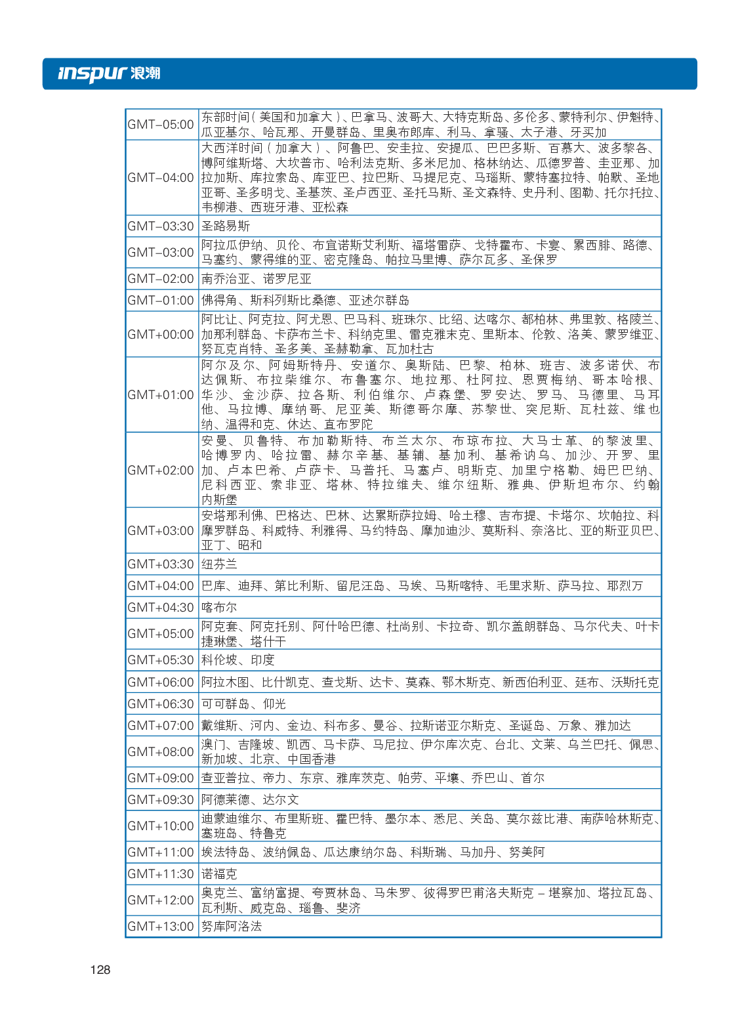Select the GMT-02:00 cell
This screenshot has height=1031, width=740.
click(161, 279)
